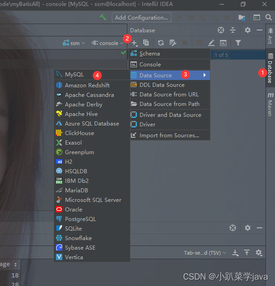Select PostgreSQL data source
275x286 pixels.
click(x=92, y=219)
